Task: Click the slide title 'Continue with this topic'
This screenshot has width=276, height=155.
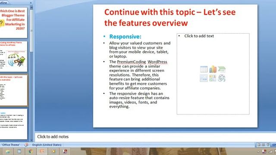Action: pos(170,17)
